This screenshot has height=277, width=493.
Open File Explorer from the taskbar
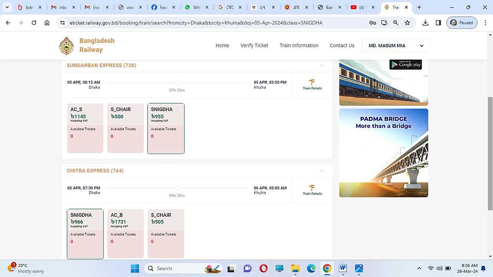[295, 268]
